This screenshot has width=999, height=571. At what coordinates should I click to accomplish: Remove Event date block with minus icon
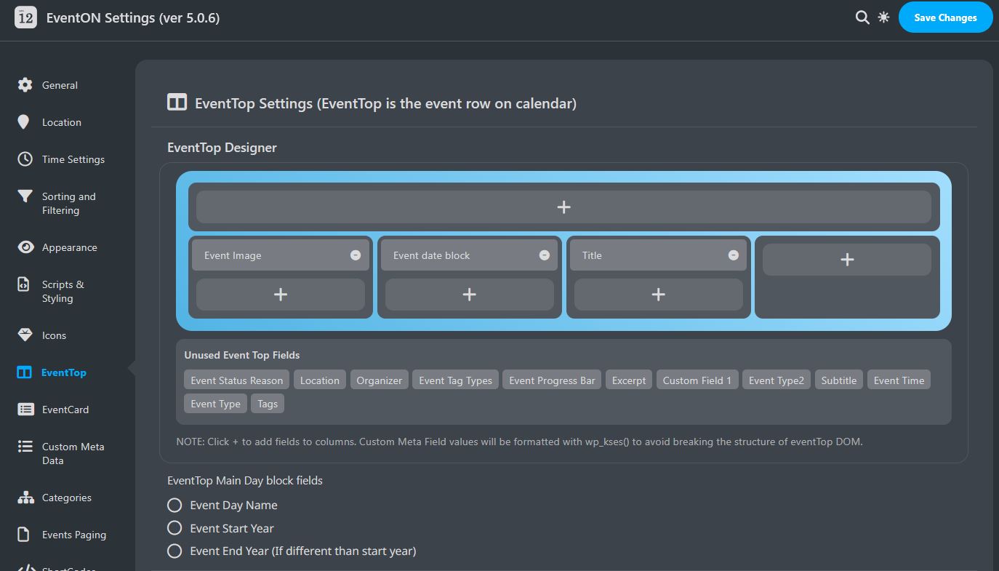(545, 255)
